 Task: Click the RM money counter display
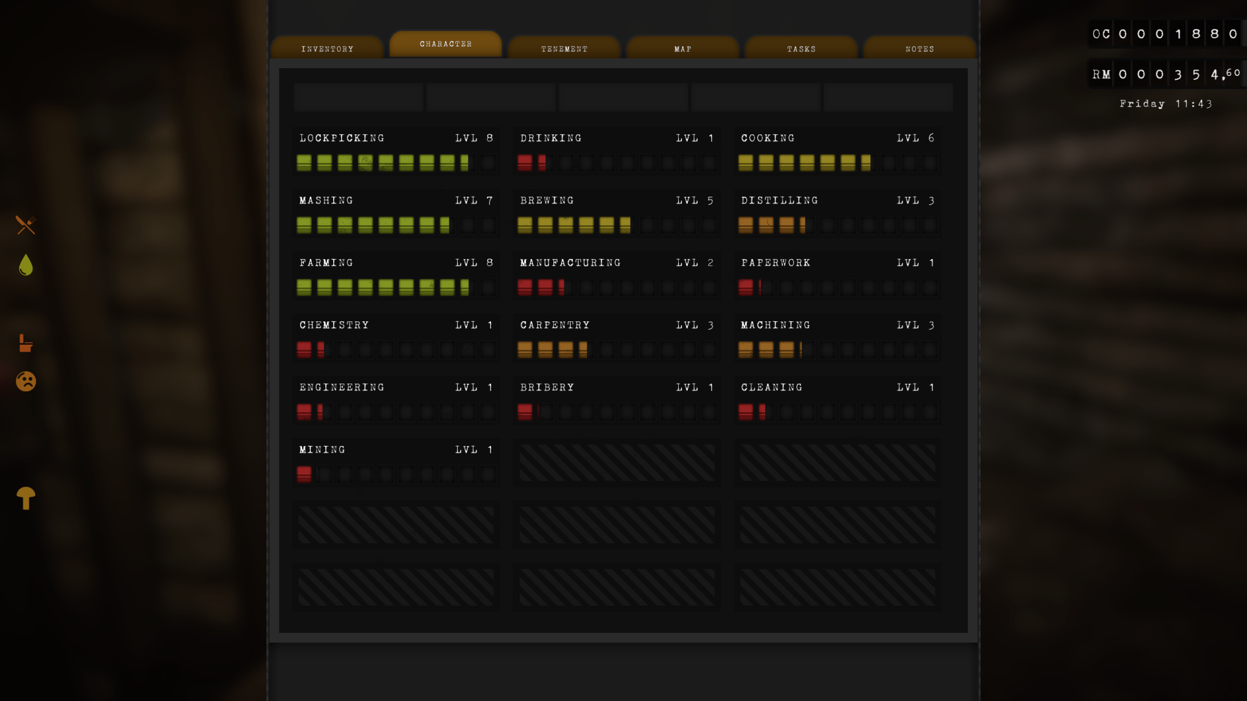tap(1165, 73)
